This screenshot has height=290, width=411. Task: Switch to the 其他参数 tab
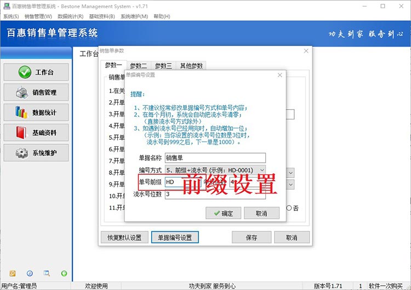click(x=191, y=66)
